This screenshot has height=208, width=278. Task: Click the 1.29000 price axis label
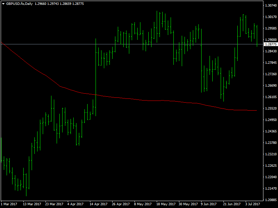click(271, 40)
